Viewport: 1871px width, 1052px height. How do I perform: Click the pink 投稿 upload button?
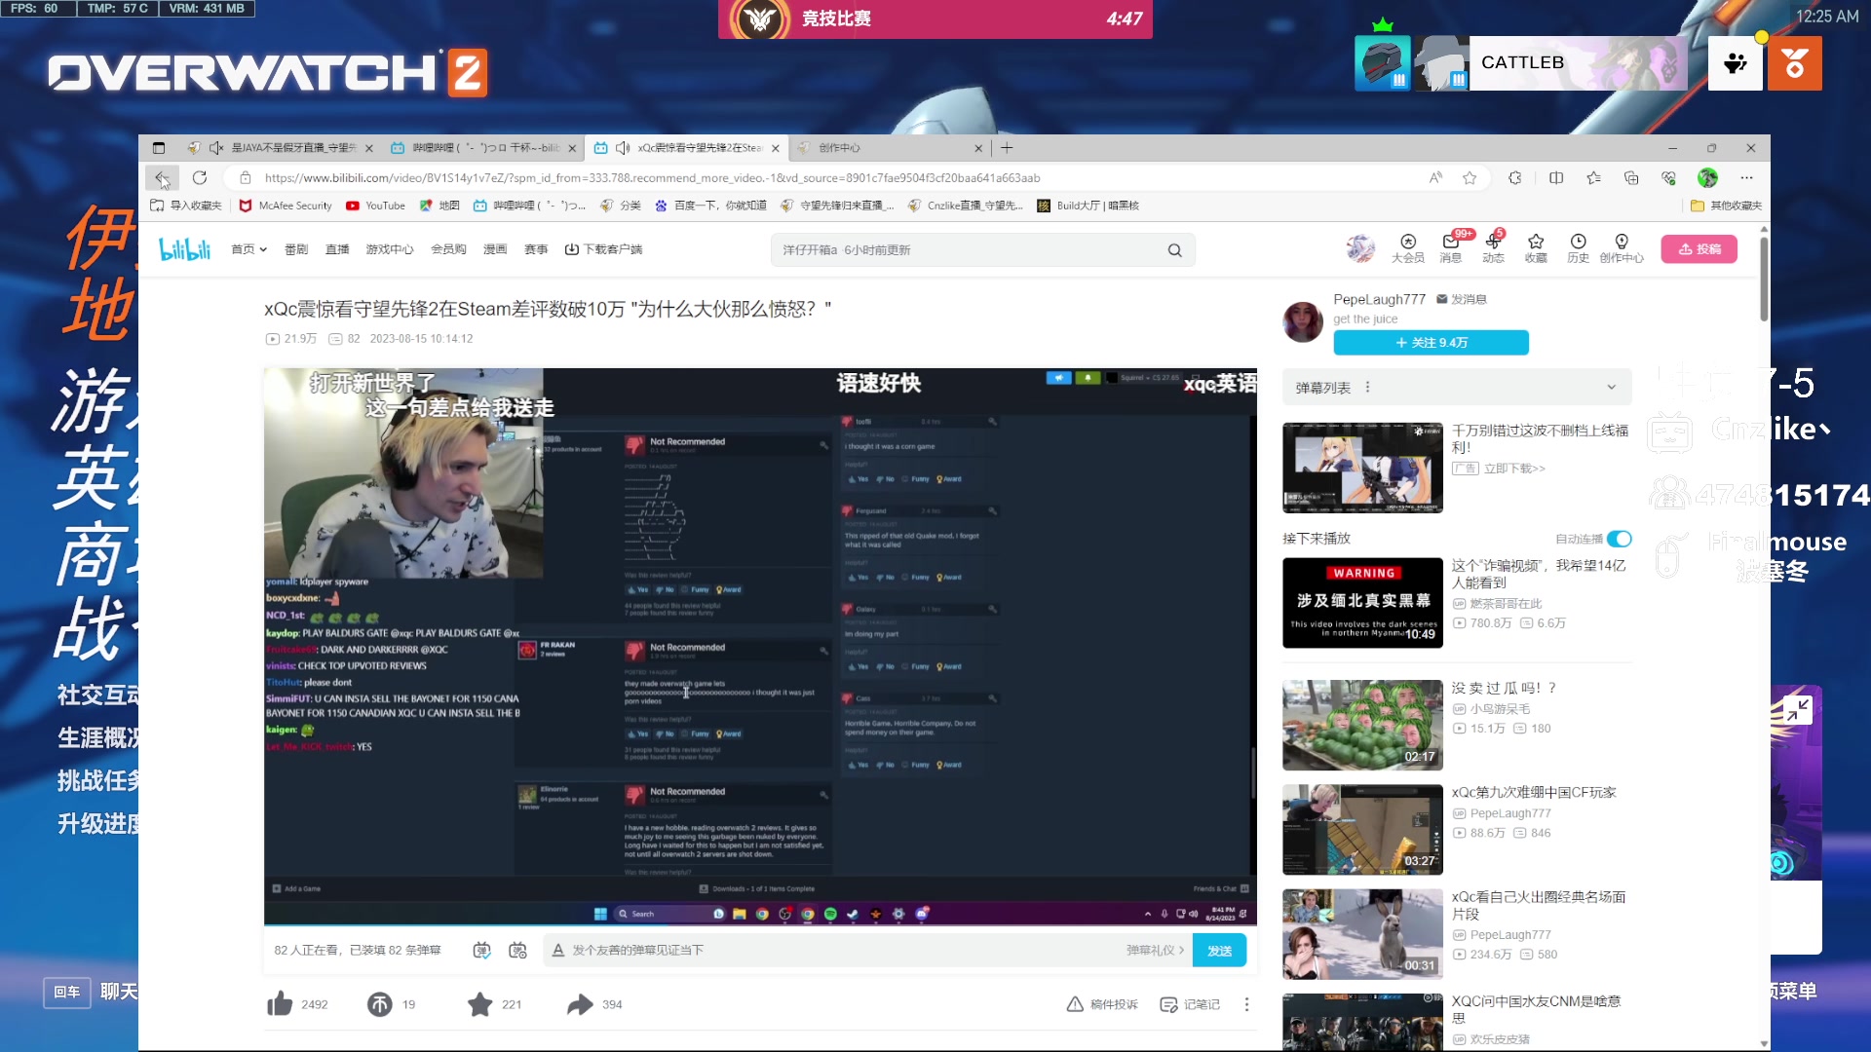pos(1699,249)
